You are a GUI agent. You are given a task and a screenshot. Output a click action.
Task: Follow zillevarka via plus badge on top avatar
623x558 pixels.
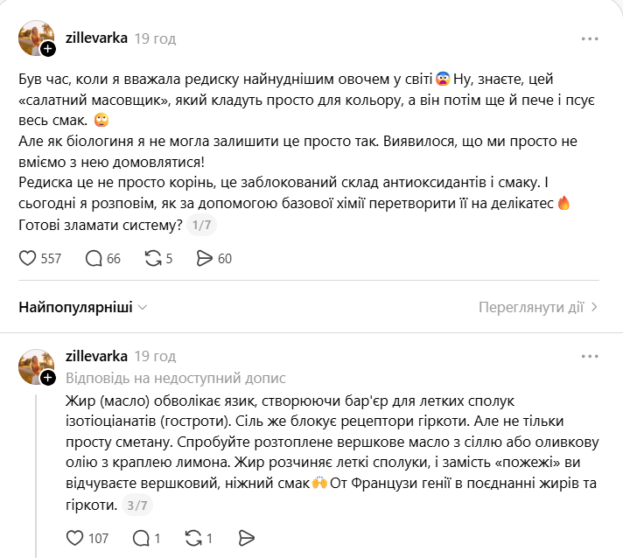click(x=48, y=50)
